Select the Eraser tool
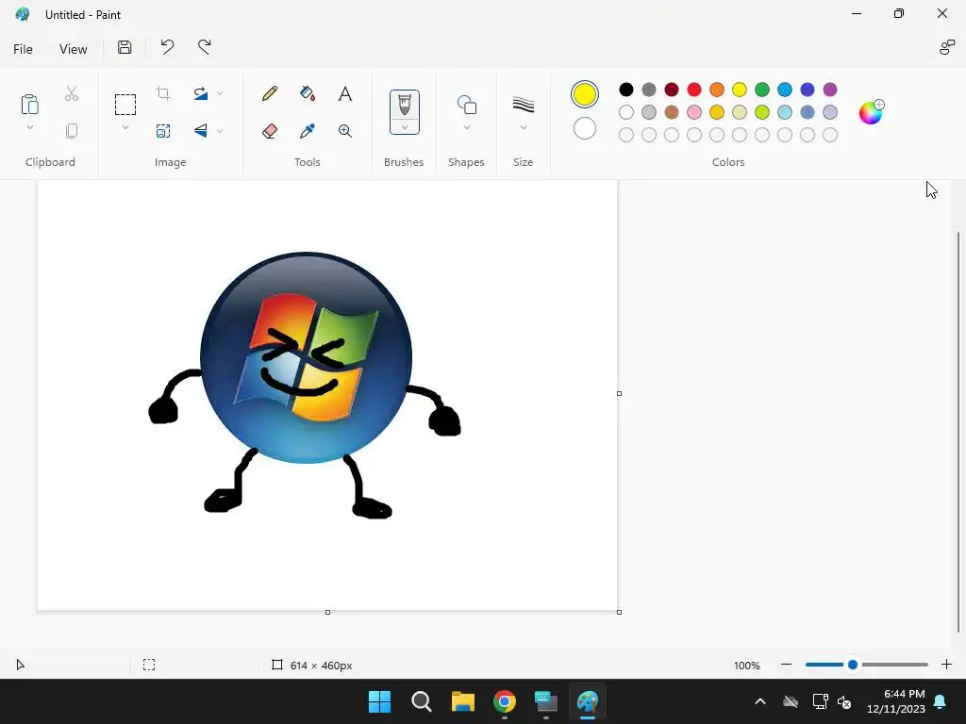Image resolution: width=966 pixels, height=724 pixels. point(269,131)
